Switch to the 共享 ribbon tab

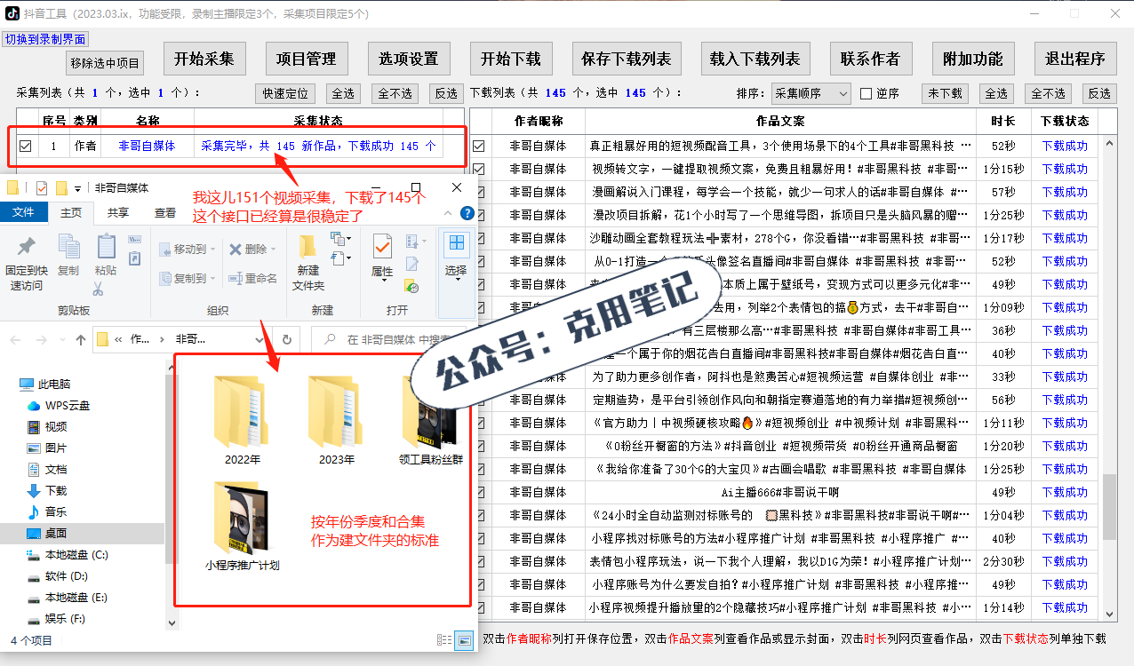tap(118, 212)
